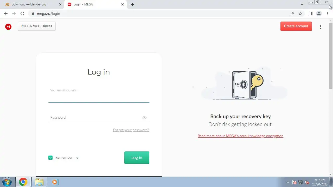The width and height of the screenshot is (333, 187).
Task: Open Windows Explorer from taskbar
Action: coord(39,182)
